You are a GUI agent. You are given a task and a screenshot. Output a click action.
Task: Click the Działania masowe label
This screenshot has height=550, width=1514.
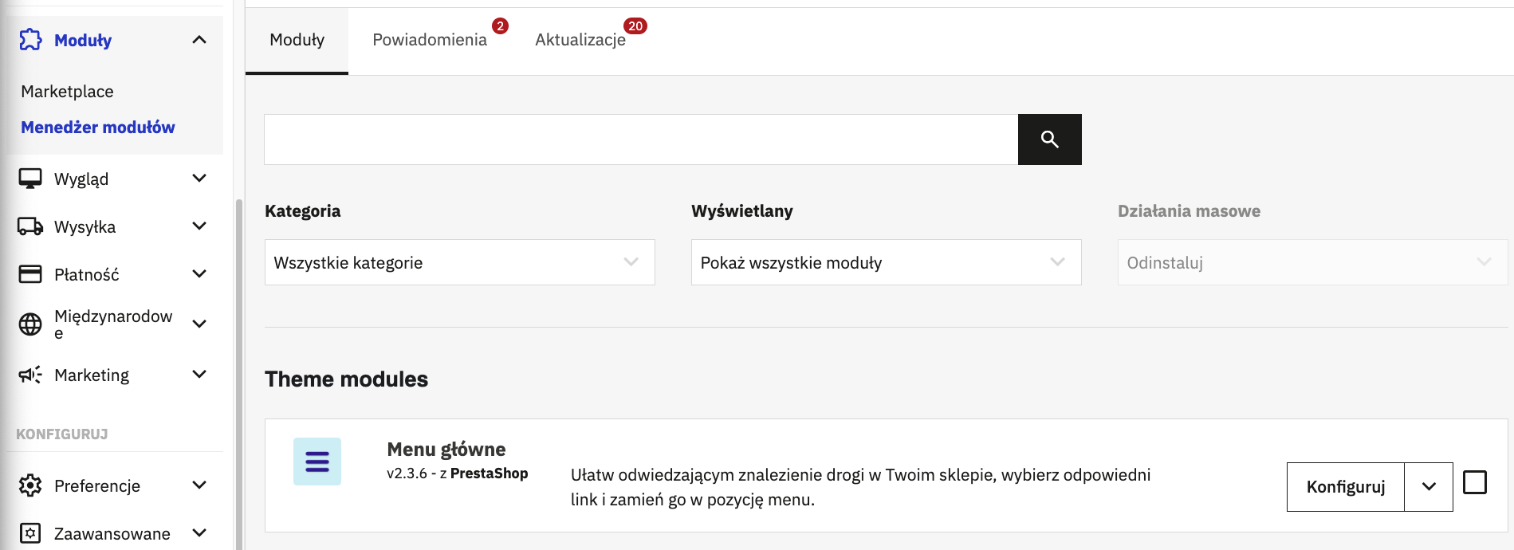(1190, 211)
